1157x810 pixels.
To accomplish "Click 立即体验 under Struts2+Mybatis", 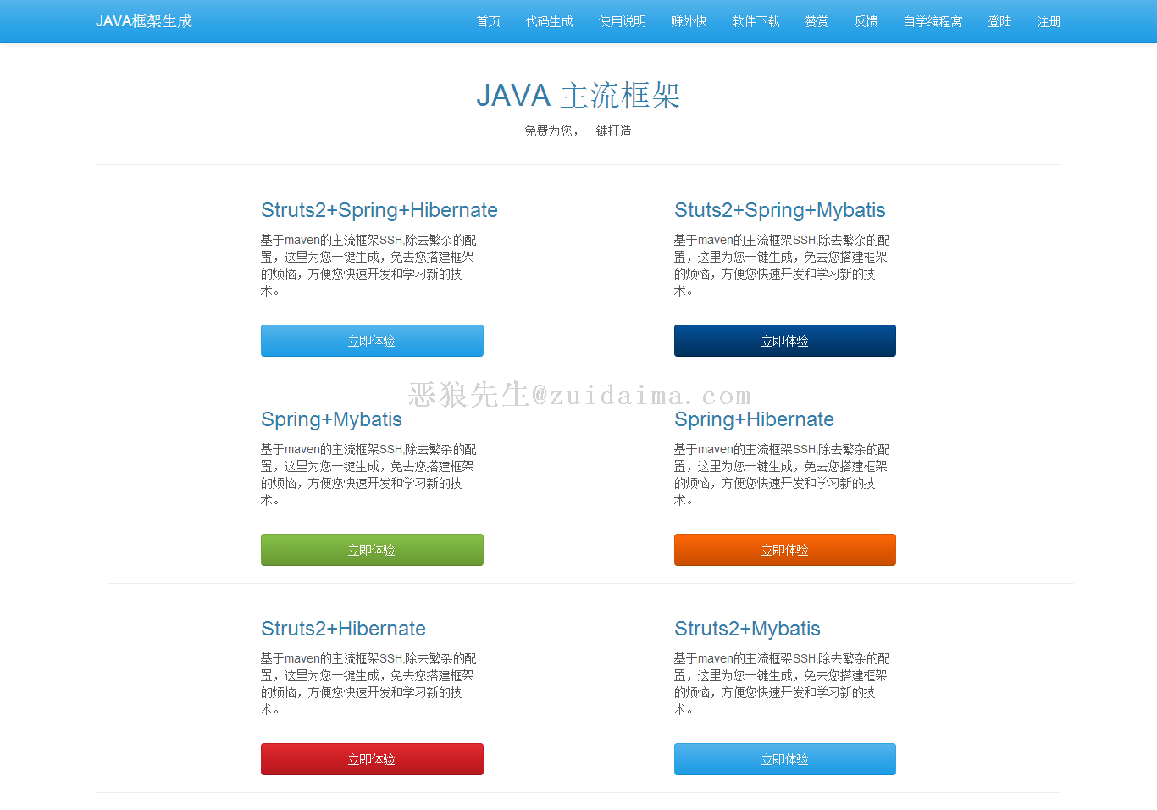I will 784,759.
